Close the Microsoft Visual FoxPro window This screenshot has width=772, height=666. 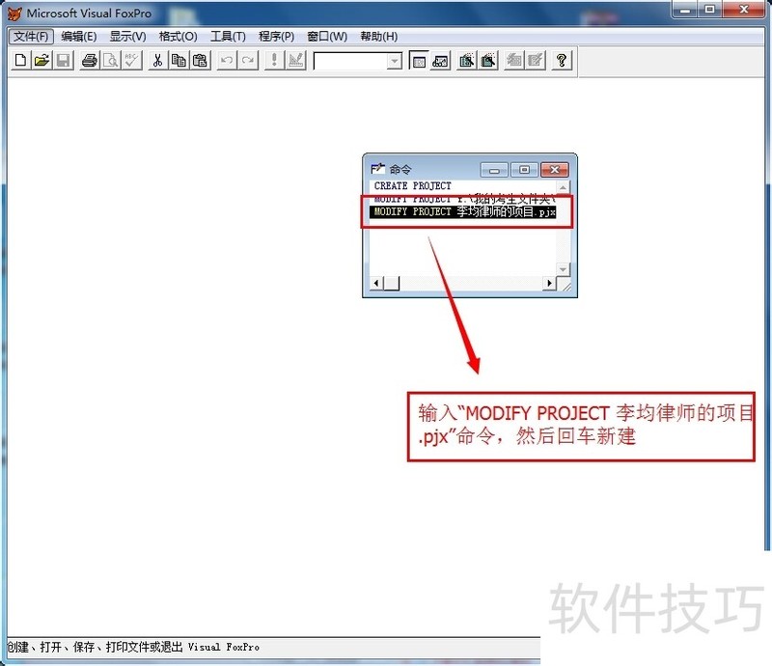743,10
